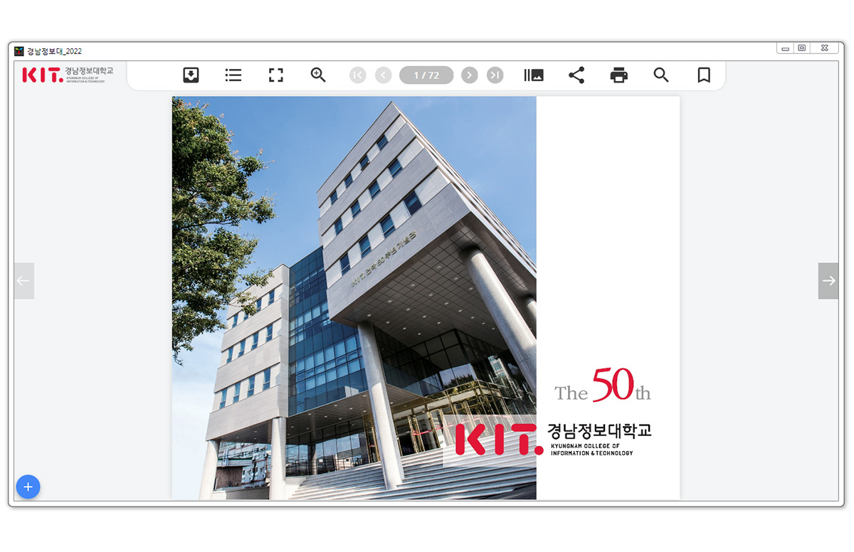Go to the previous page in the toolbar
This screenshot has width=854, height=552.
[384, 75]
